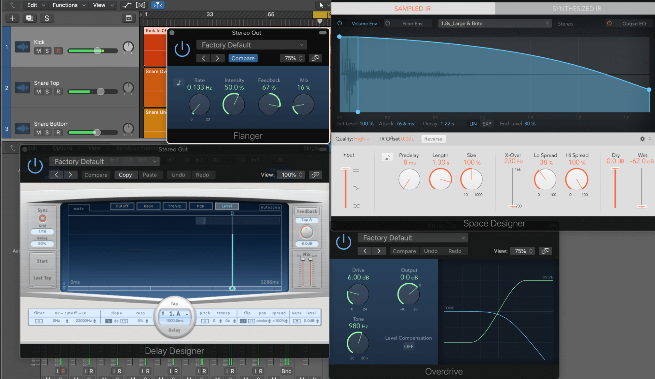Viewport: 655px width, 379px height.
Task: Click Reverse button in Space Designer
Action: coord(433,139)
